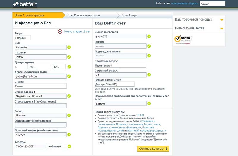Image resolution: width=238 pixels, height=156 pixels.
Task: Click Только старше 18 лет link
Action: (x=77, y=31)
